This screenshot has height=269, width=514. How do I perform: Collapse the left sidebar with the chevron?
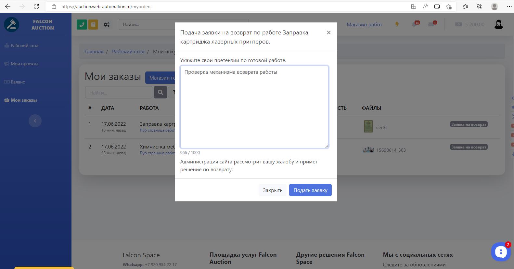click(35, 121)
